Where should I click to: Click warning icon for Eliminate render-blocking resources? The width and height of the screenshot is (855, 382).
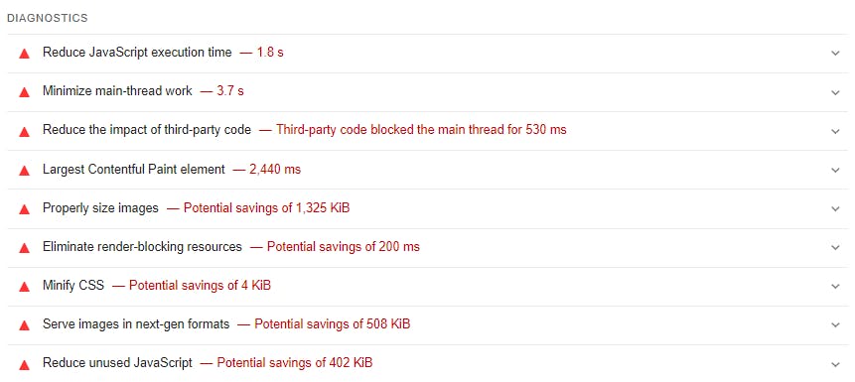(24, 248)
